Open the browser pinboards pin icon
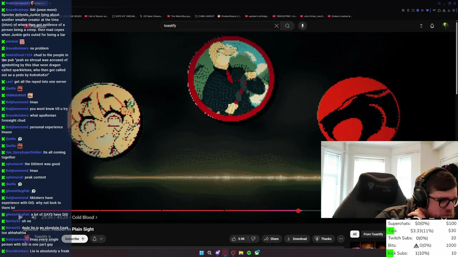458x257 pixels. [x=408, y=10]
